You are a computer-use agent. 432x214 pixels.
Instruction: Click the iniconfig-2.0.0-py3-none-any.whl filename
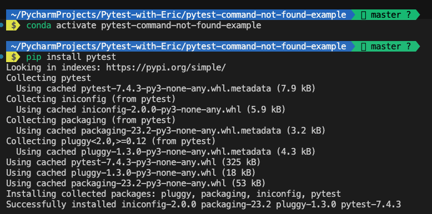161,109
